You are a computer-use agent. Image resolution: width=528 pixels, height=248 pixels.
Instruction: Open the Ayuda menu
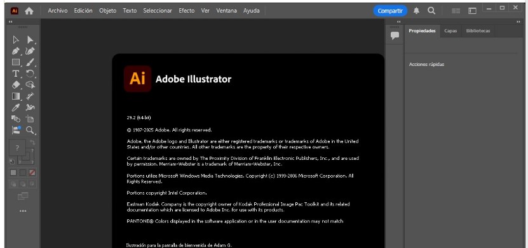(x=252, y=11)
